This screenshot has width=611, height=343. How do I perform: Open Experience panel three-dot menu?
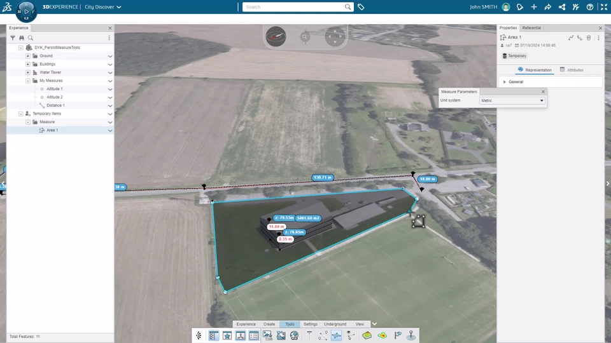109,37
